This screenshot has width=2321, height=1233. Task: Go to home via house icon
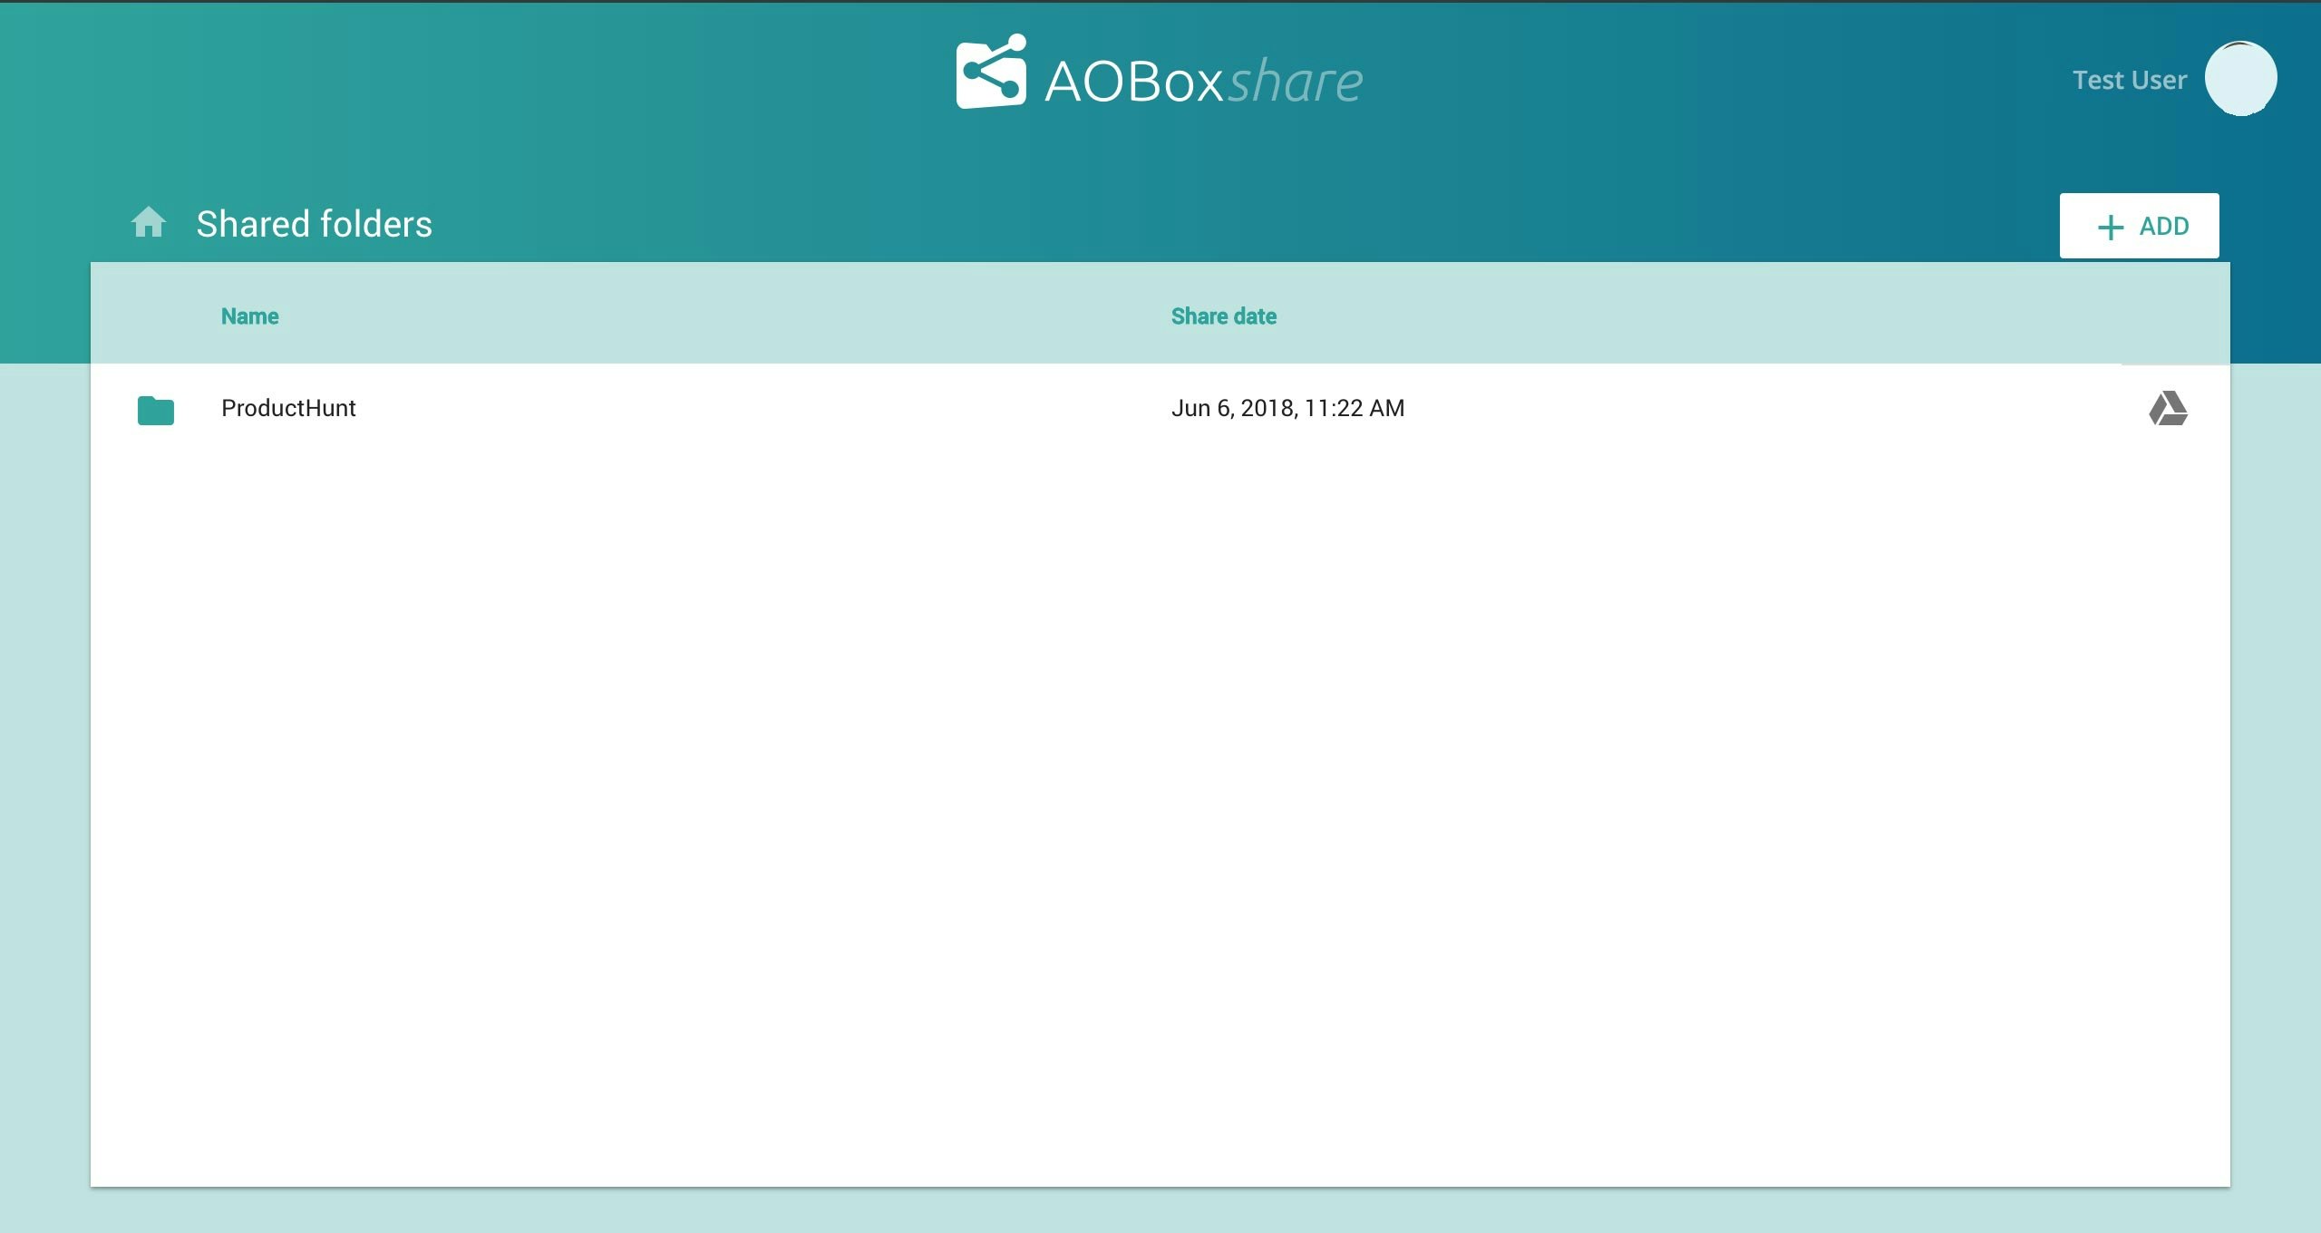pyautogui.click(x=149, y=222)
